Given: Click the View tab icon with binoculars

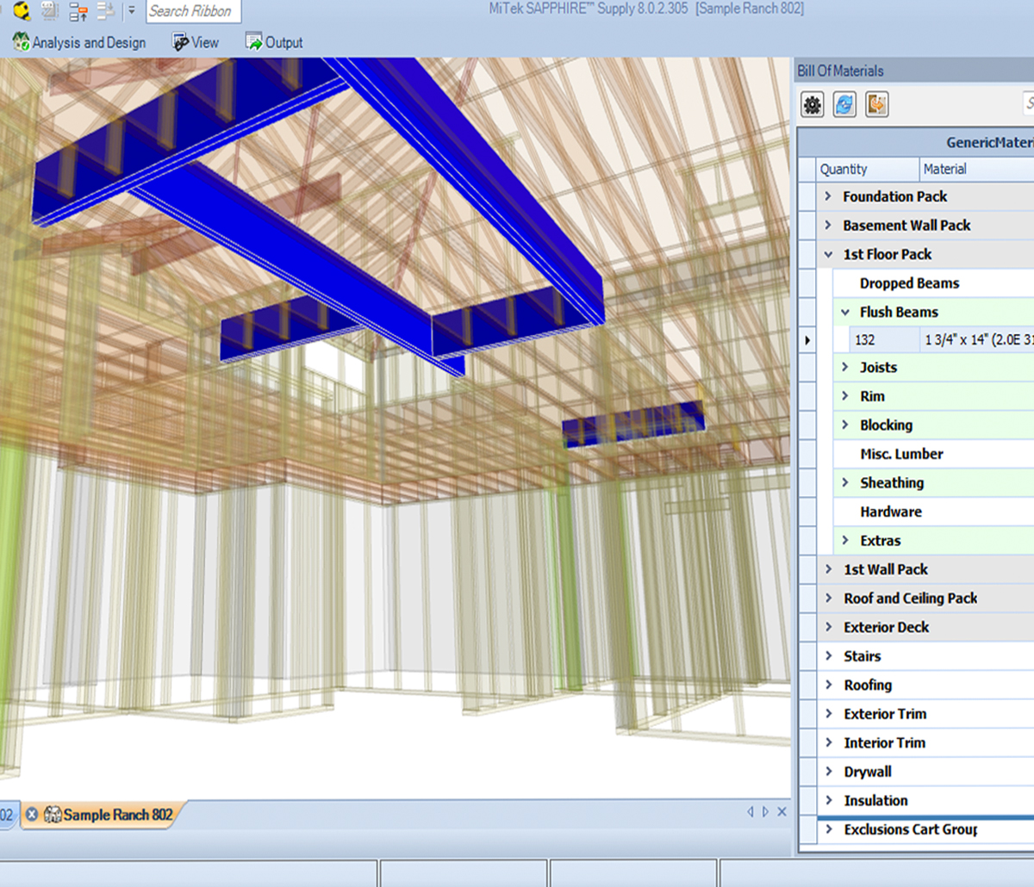Looking at the screenshot, I should point(179,41).
